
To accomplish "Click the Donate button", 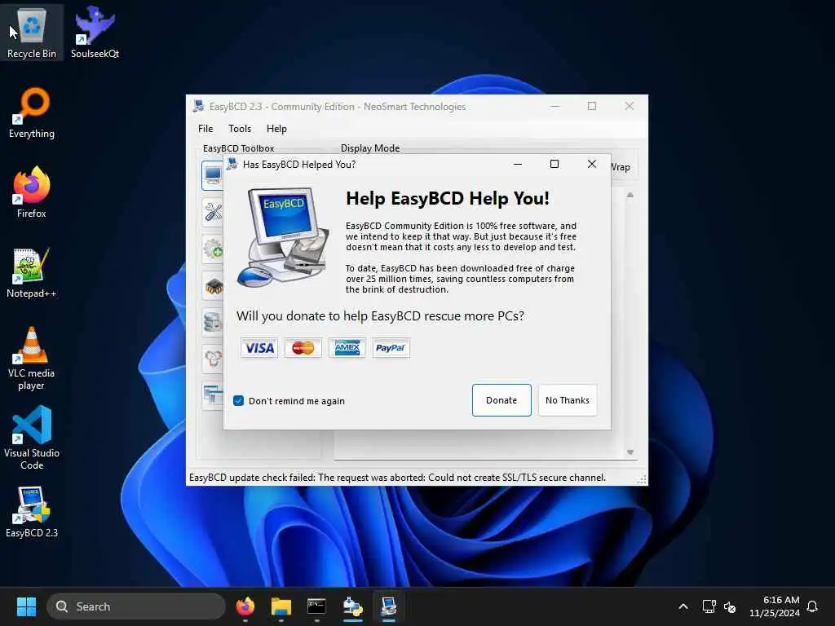I will coord(501,400).
